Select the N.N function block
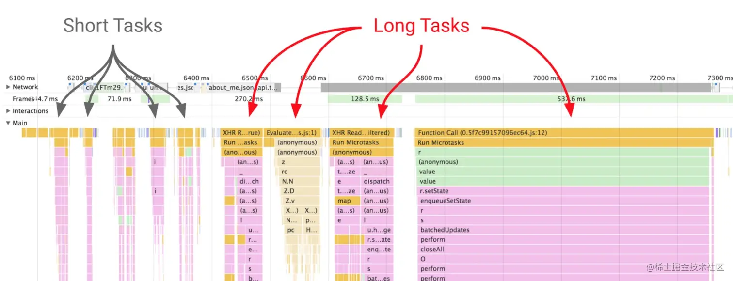733x281 pixels. click(300, 181)
